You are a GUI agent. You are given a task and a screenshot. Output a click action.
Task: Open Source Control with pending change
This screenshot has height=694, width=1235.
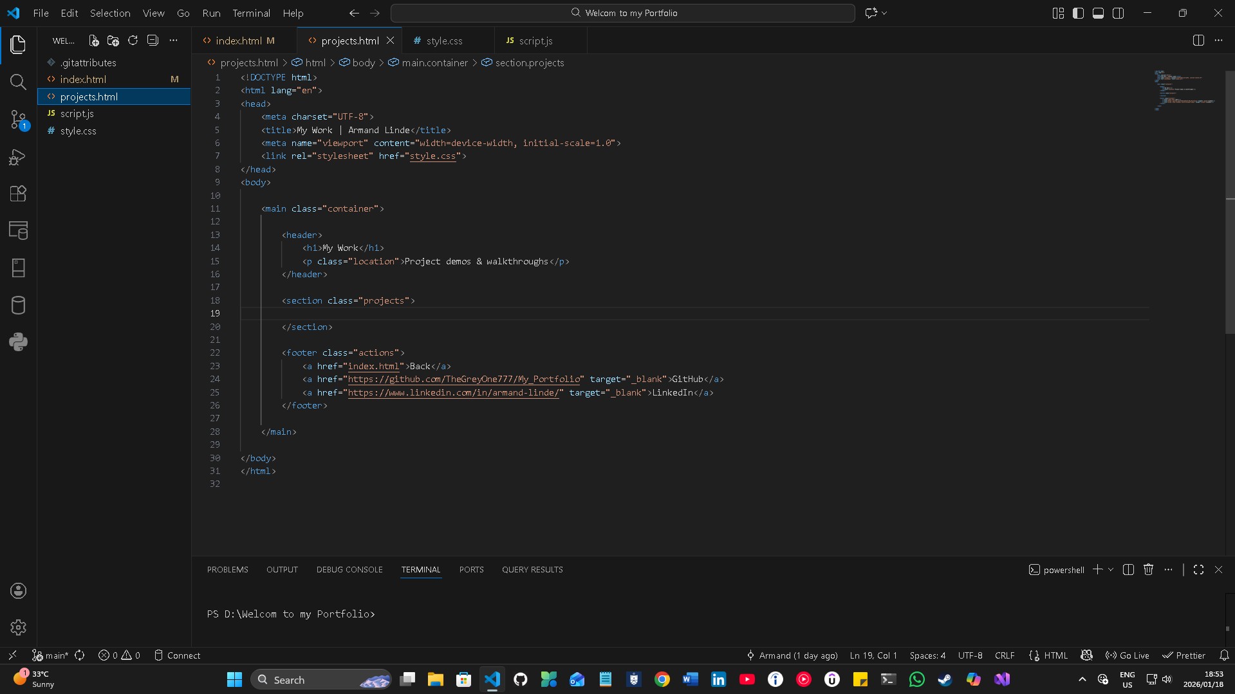click(x=18, y=120)
